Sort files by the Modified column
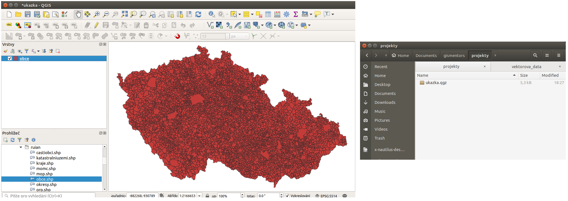 553,75
